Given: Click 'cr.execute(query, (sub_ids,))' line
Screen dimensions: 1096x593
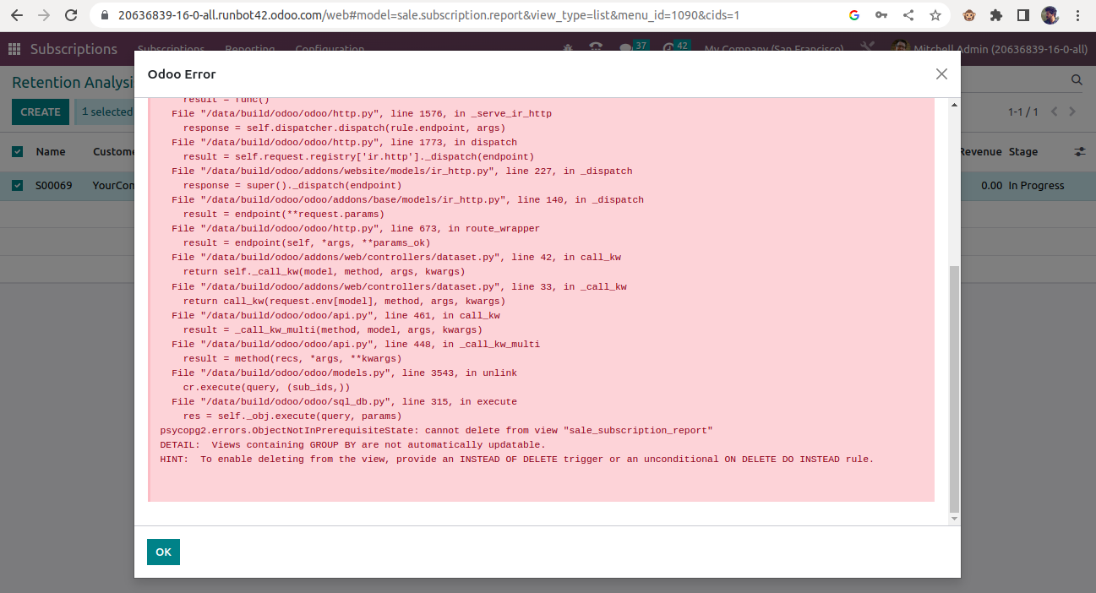Looking at the screenshot, I should pos(266,388).
